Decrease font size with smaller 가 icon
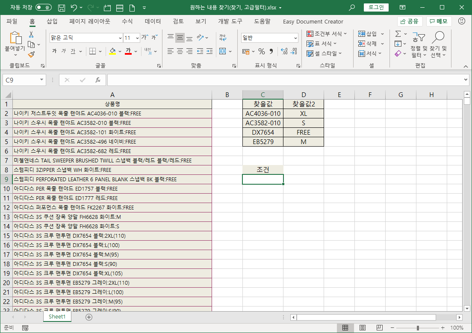This screenshot has width=472, height=333. 154,37
